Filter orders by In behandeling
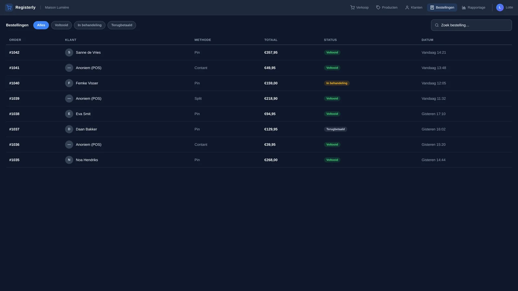This screenshot has width=518, height=291. coord(90,25)
